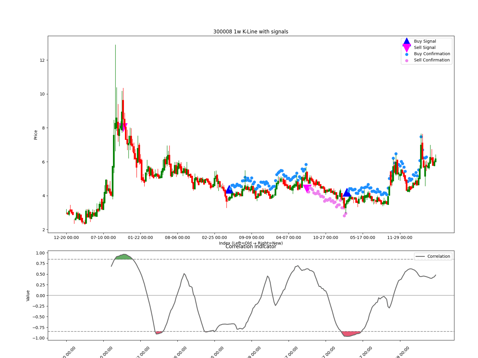Click the correlation axis tick '0.00'
Image resolution: width=478 pixels, height=358 pixels.
(40, 296)
